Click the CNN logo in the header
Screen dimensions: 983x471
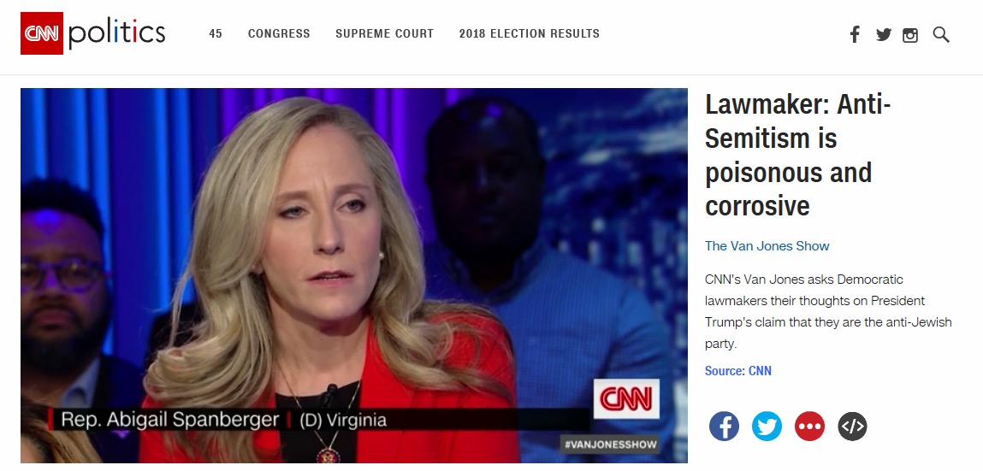coord(42,33)
